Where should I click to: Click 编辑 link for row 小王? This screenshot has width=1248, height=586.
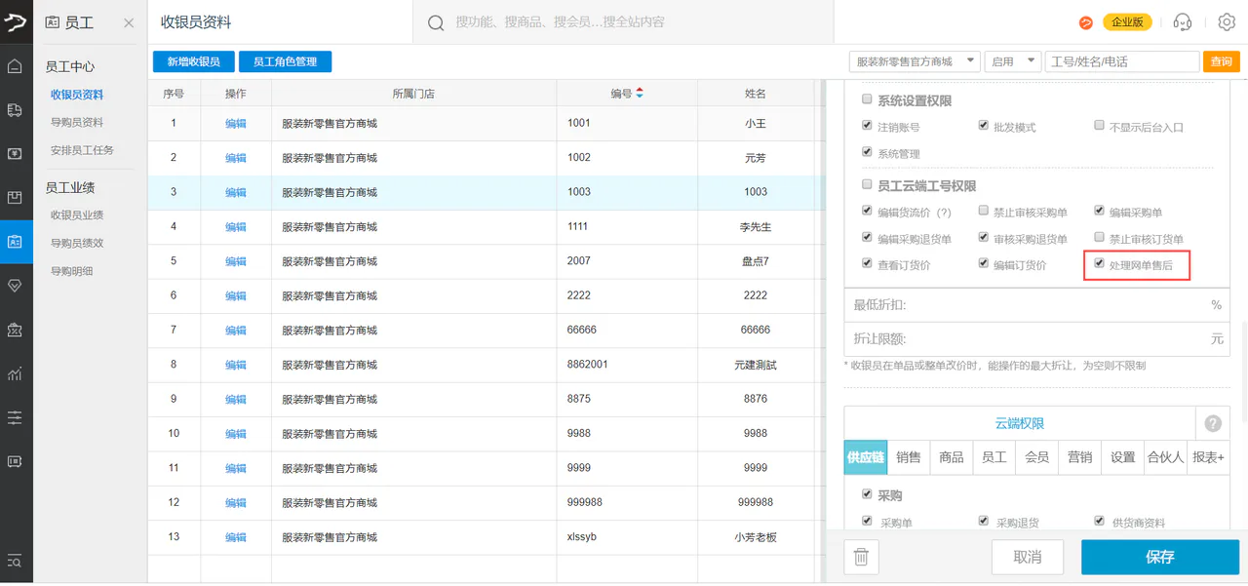[236, 123]
